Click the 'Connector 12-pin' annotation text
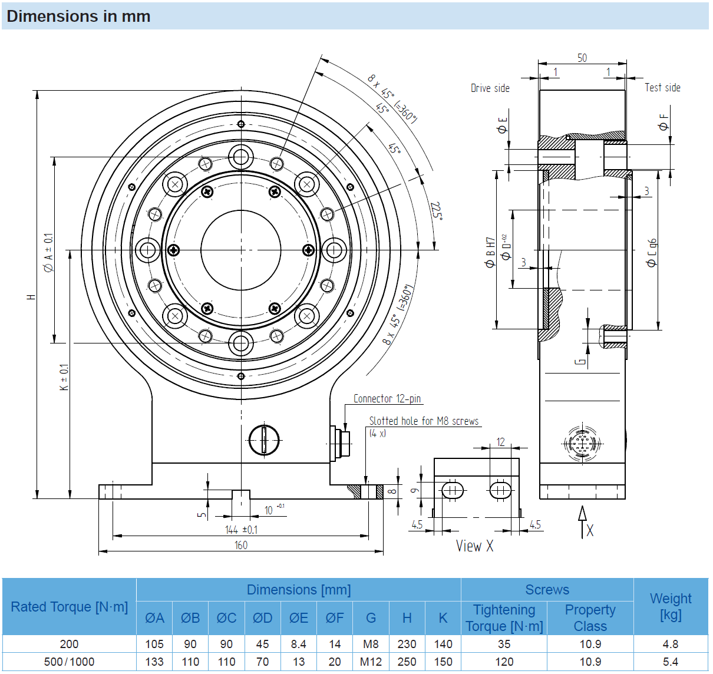Screen dimensions: 713x674 point(387,399)
